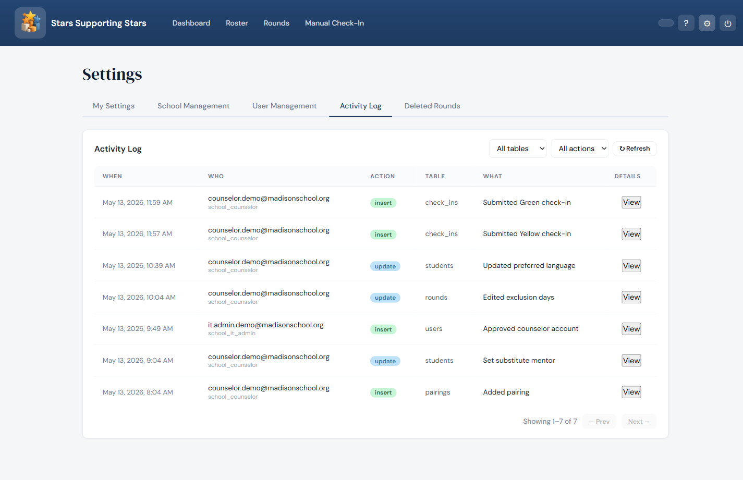Screen dimensions: 743x480
Task: Click the May 13, 2026, 10:39 AM timestamp
Action: [139, 266]
